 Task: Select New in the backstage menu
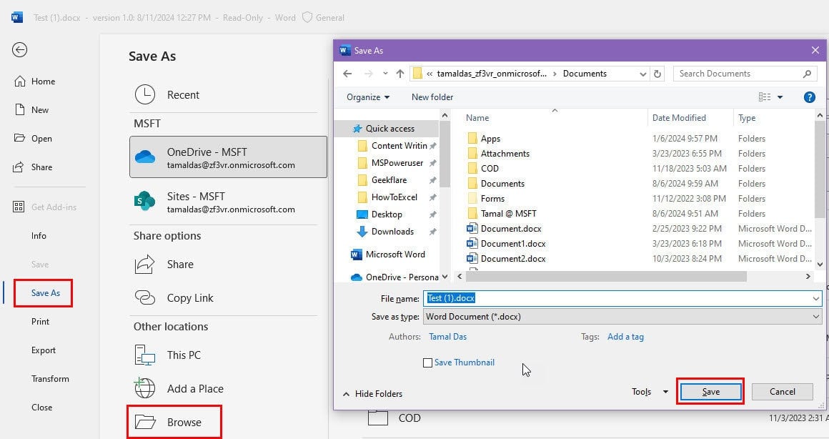31,110
